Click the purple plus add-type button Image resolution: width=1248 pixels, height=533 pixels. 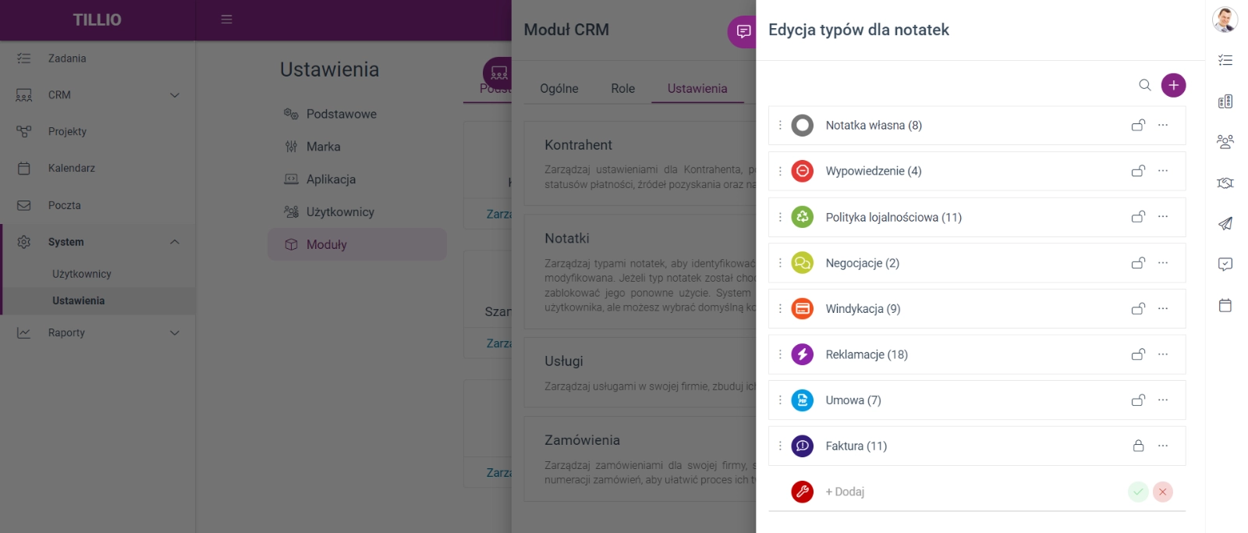pos(1173,85)
